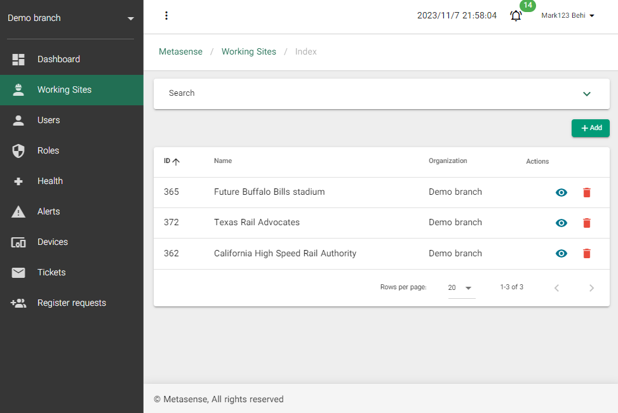
Task: Click the Roles shield icon
Action: (18, 151)
